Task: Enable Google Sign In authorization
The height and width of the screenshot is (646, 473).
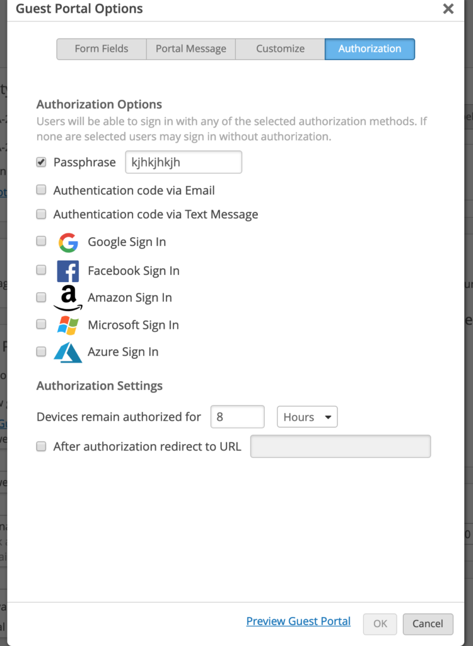Action: pyautogui.click(x=41, y=241)
